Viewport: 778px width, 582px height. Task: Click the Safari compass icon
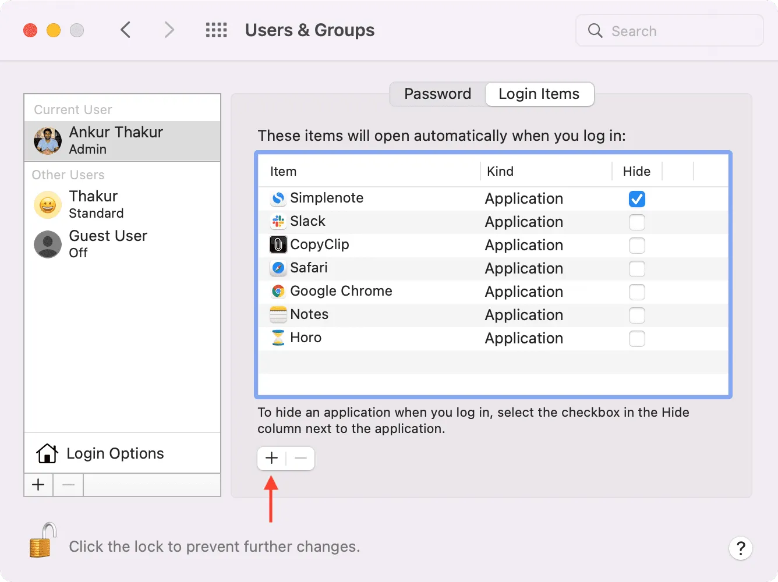pos(278,268)
